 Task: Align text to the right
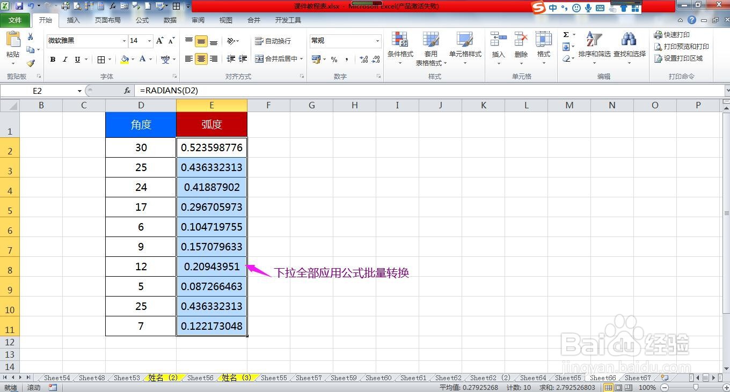[x=214, y=59]
